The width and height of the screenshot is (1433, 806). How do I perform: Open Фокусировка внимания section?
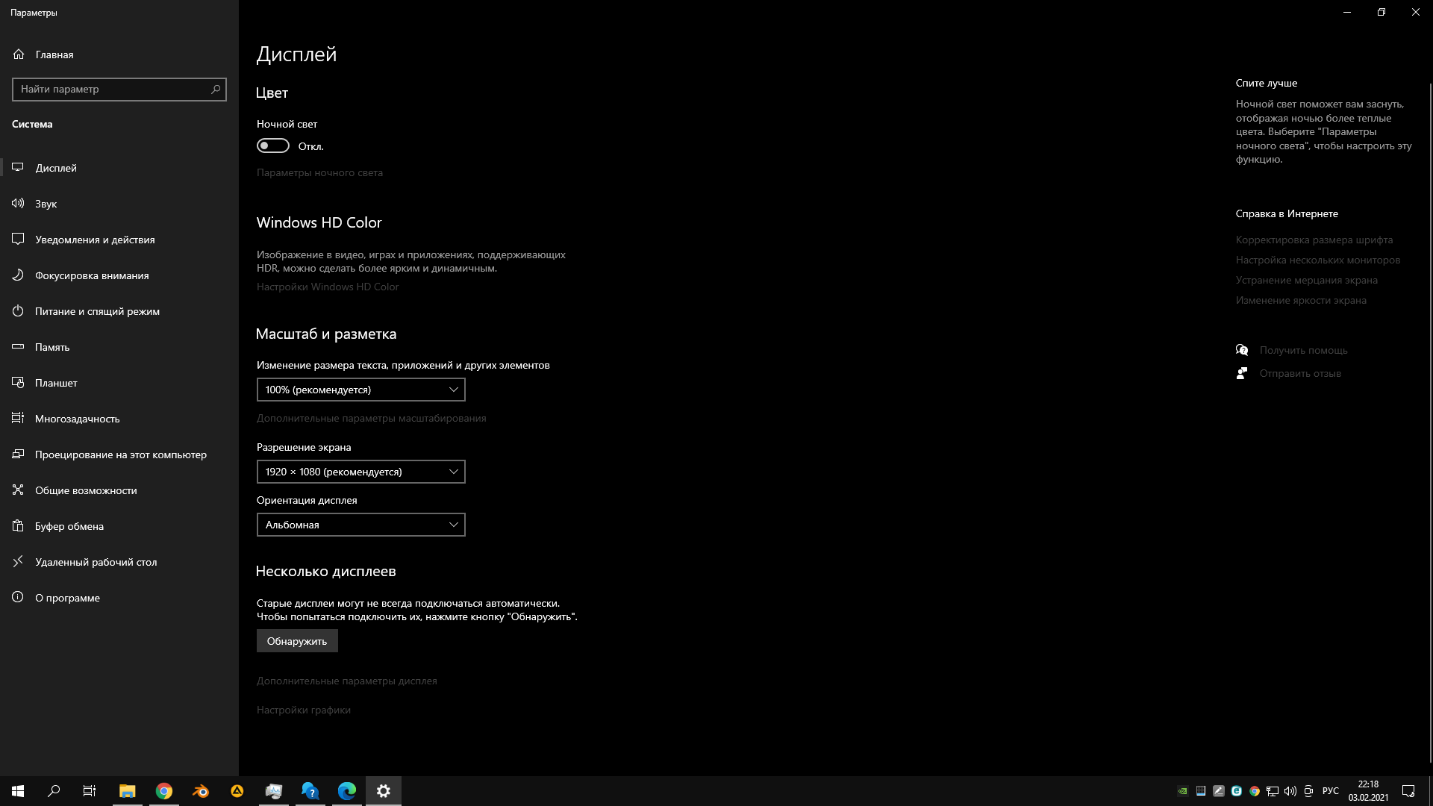(119, 275)
